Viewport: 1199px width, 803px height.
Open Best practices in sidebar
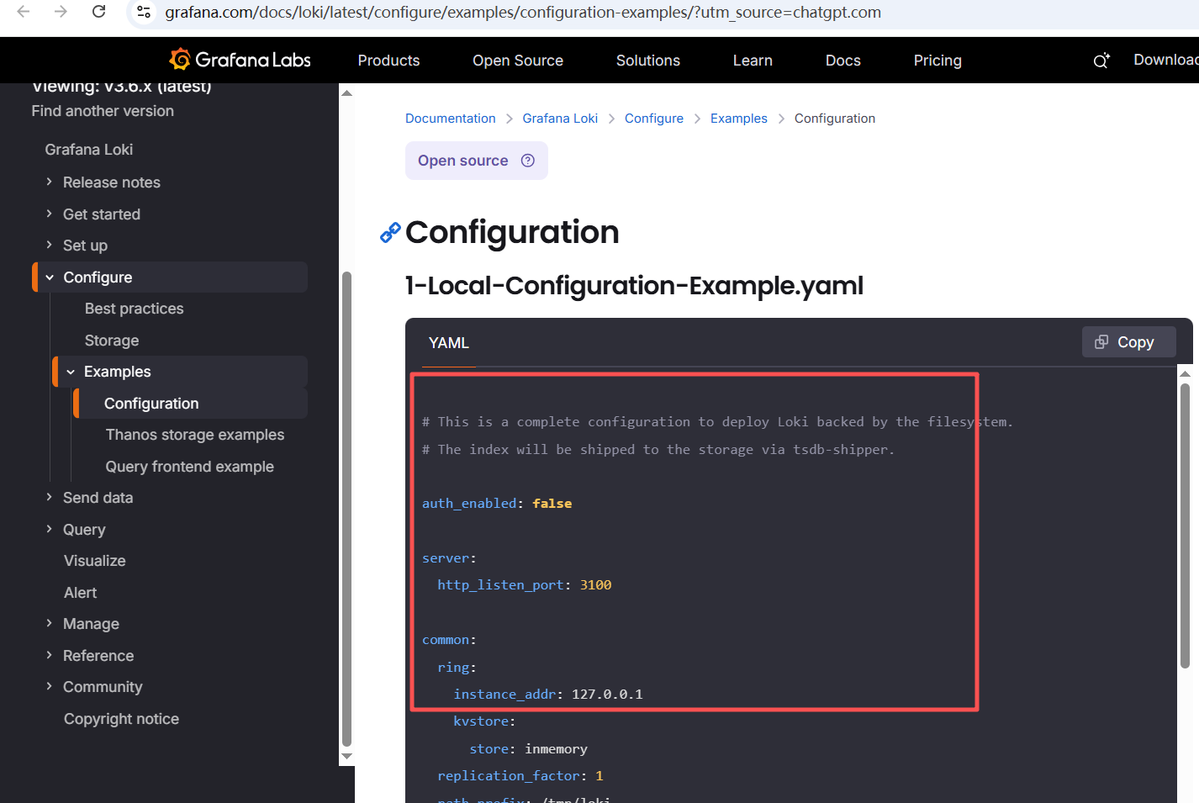(135, 309)
